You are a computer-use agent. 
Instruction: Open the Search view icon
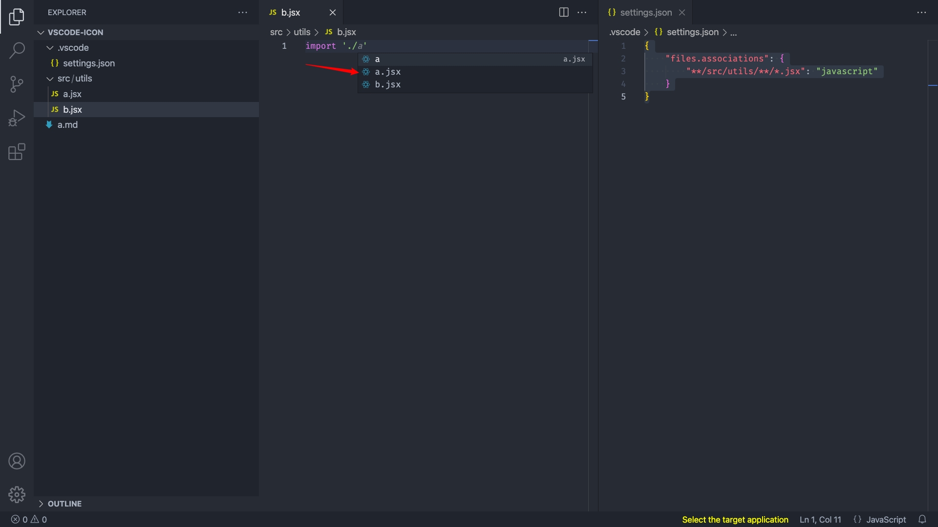pos(17,50)
